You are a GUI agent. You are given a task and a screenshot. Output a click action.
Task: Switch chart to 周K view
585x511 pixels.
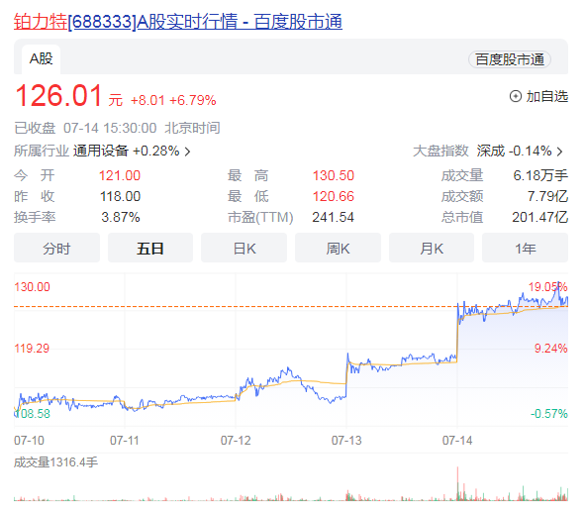coord(338,248)
